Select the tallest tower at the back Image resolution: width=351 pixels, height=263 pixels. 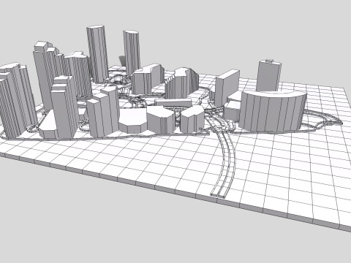pos(97,53)
